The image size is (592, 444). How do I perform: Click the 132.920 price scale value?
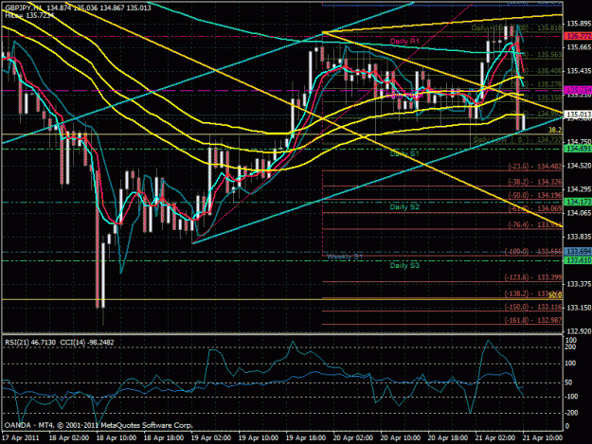(579, 331)
